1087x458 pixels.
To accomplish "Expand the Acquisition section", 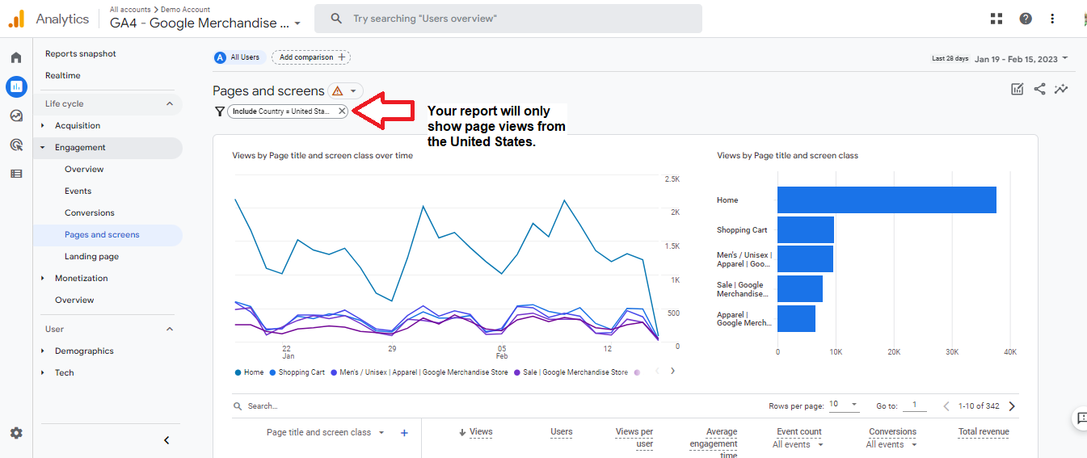I will (x=43, y=126).
